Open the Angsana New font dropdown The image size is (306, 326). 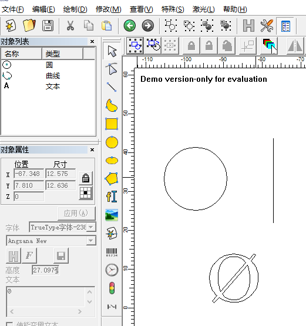[x=91, y=241]
